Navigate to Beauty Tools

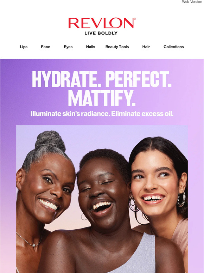point(117,47)
